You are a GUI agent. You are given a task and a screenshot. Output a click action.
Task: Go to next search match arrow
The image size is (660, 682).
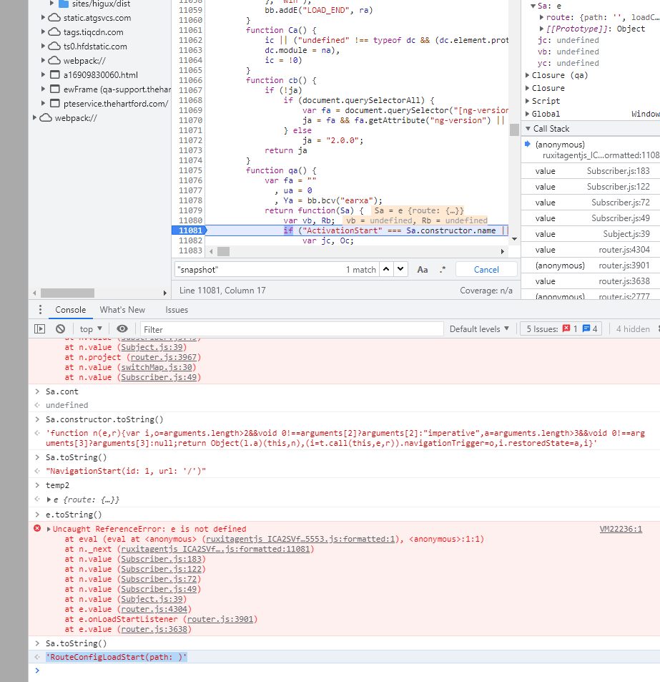pyautogui.click(x=400, y=269)
